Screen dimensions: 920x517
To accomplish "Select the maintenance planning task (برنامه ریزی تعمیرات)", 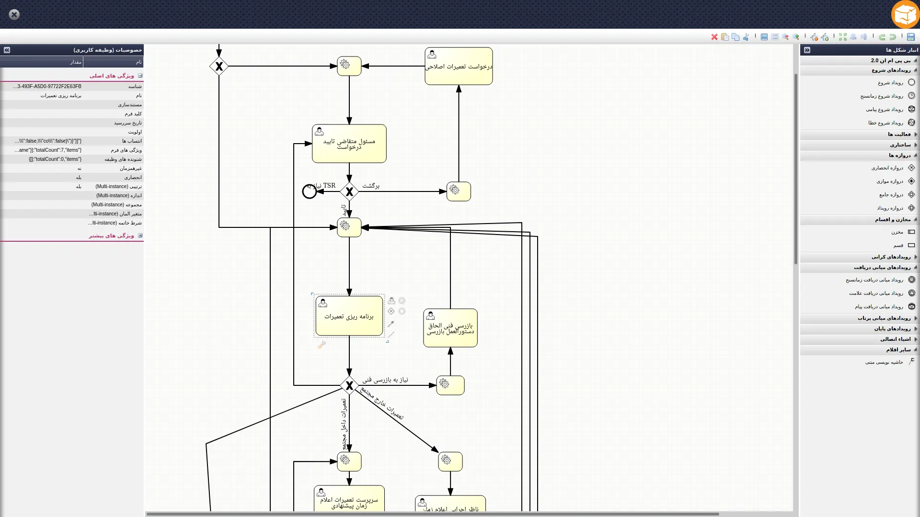I will point(349,316).
